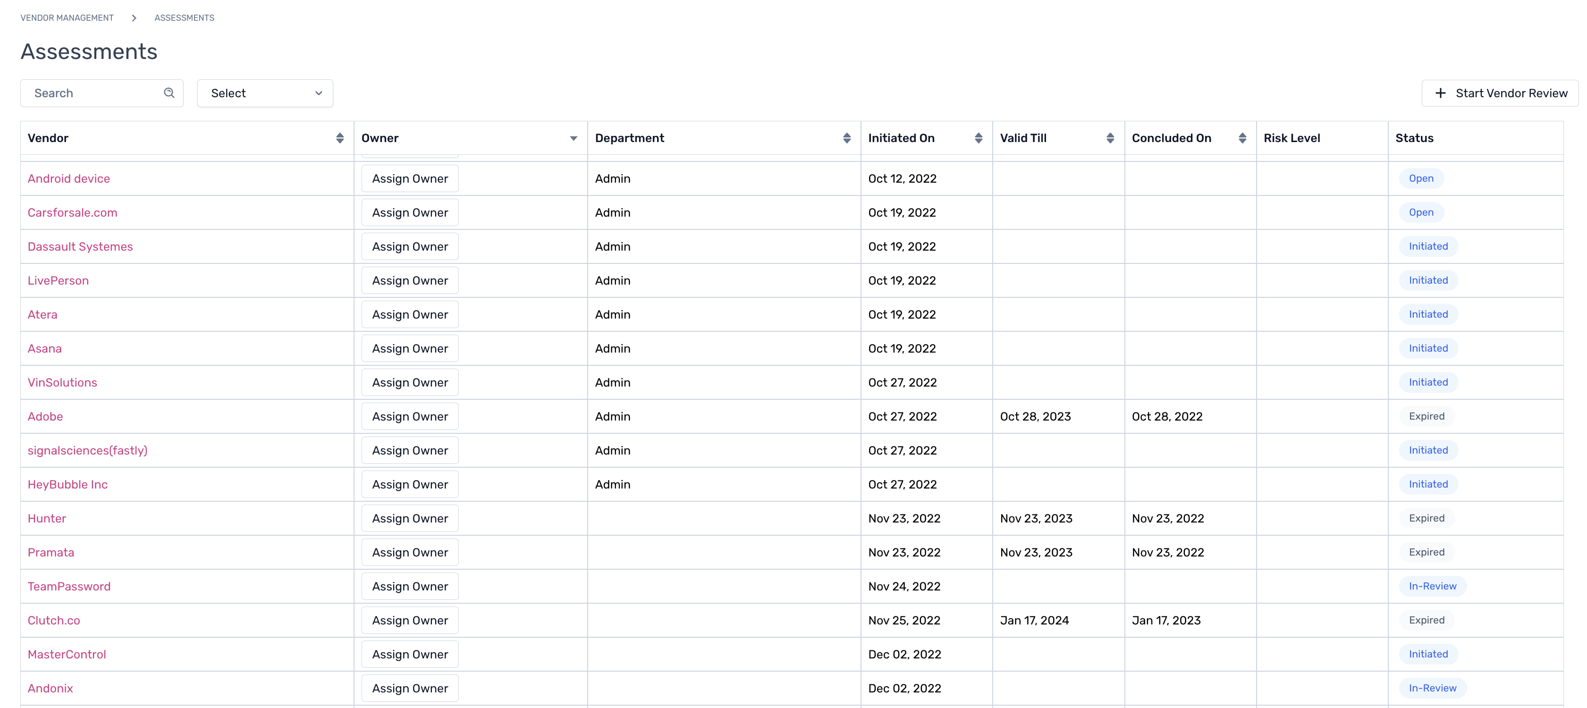Open the Pramata vendor
This screenshot has height=708, width=1587.
[x=51, y=553]
